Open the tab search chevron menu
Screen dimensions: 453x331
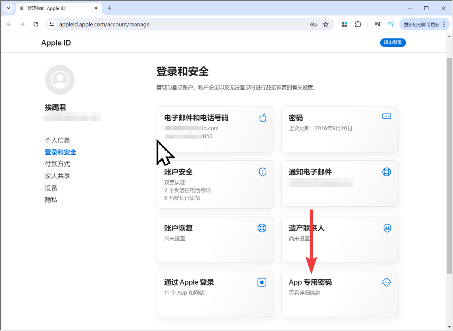[8, 8]
